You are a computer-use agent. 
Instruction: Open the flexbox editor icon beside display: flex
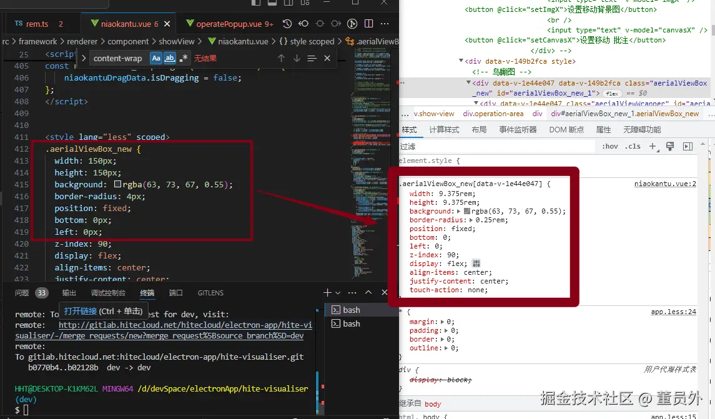coord(476,264)
